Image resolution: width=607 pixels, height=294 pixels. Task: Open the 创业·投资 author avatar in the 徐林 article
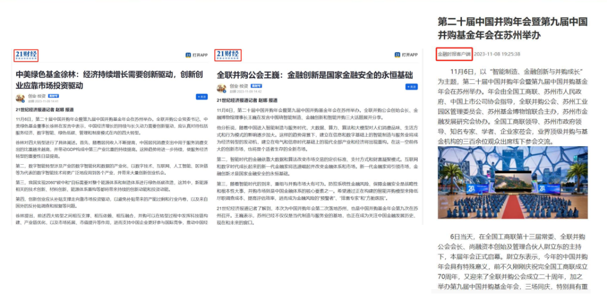(20, 98)
